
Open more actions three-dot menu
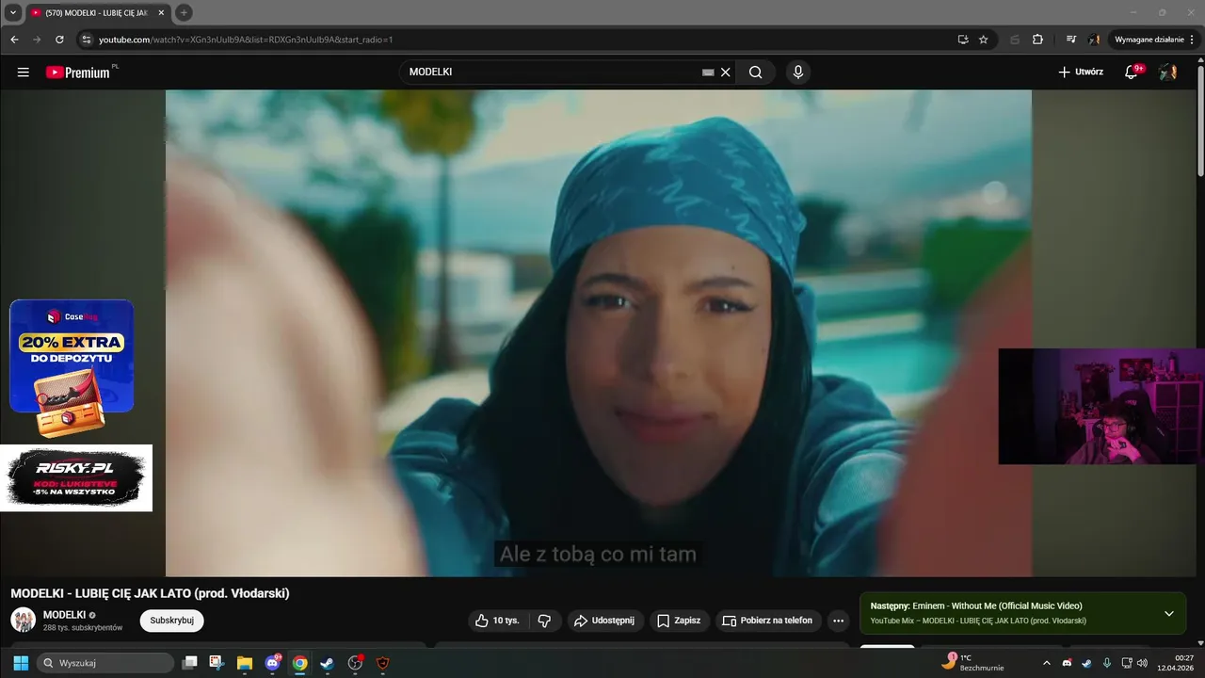[838, 621]
